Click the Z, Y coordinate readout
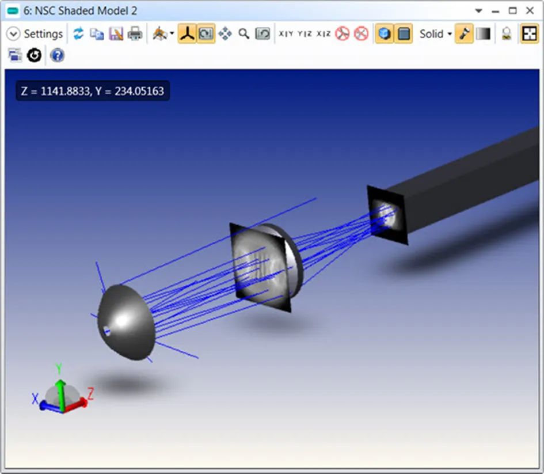 (x=93, y=91)
